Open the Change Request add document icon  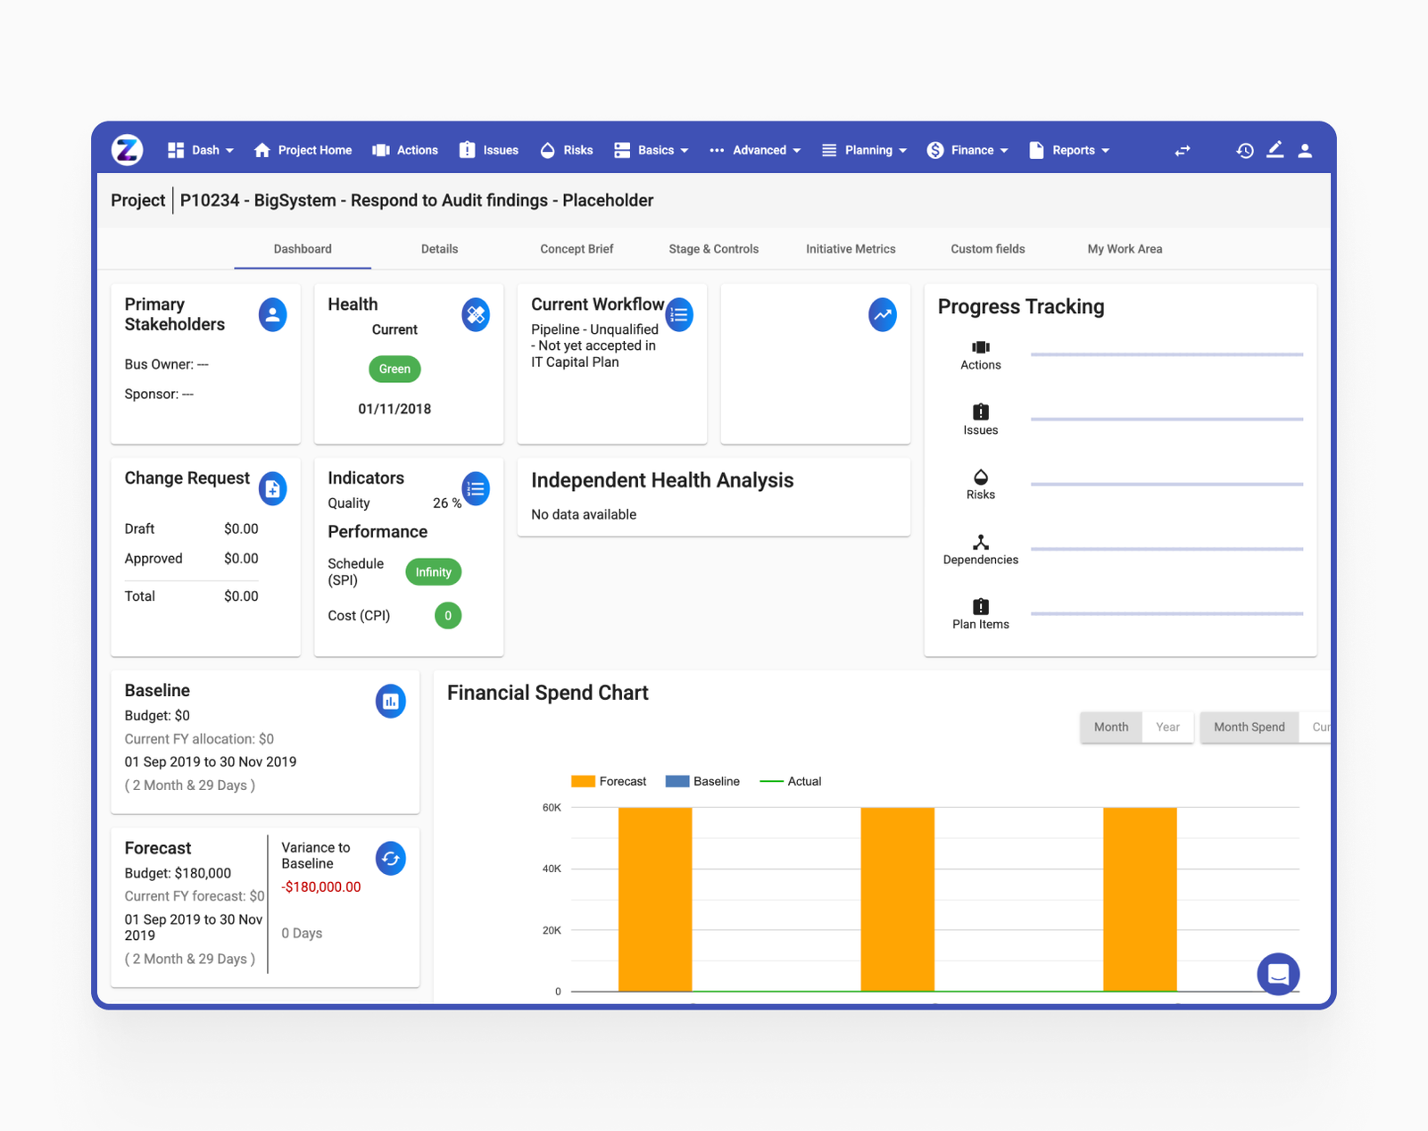272,489
